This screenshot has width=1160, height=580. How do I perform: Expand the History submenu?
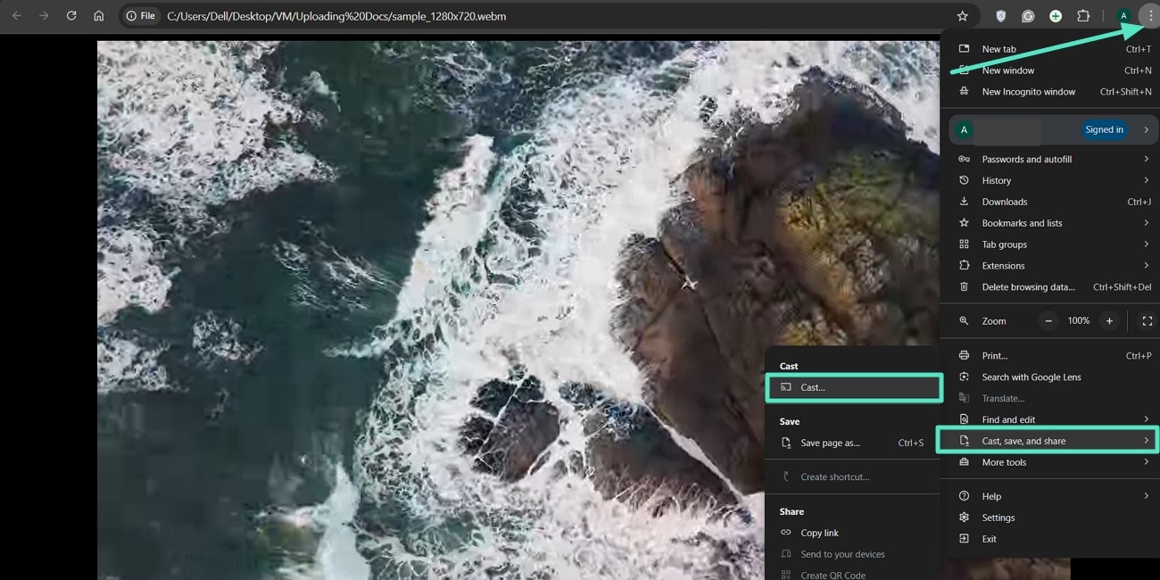point(1049,180)
